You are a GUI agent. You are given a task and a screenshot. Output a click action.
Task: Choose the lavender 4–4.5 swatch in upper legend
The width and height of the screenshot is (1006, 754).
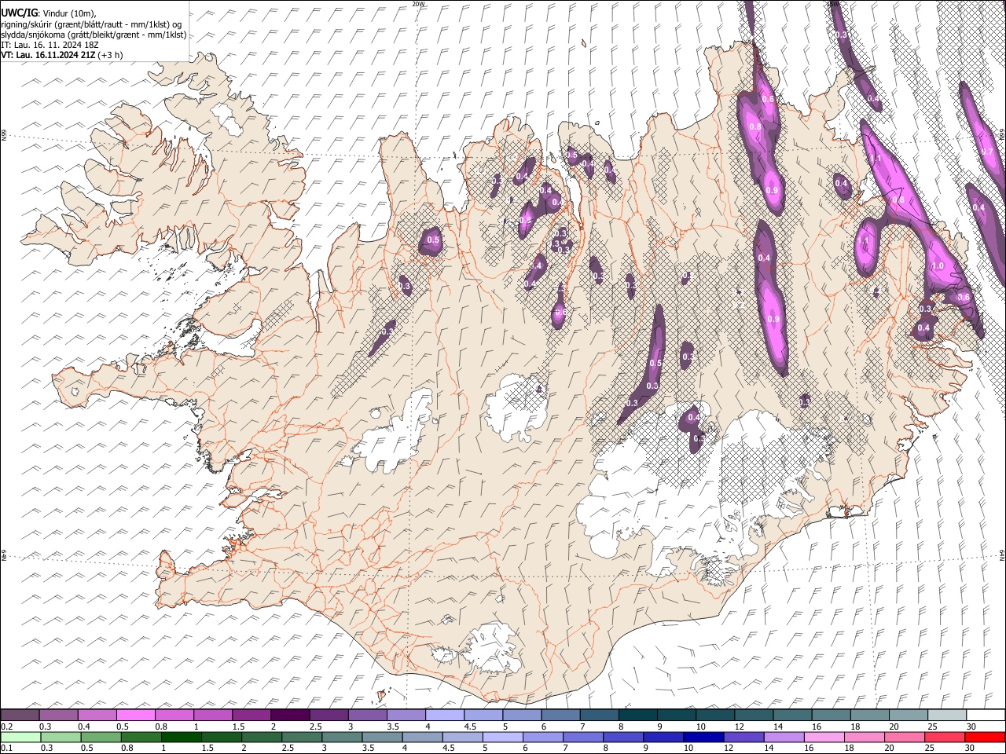pos(445,716)
